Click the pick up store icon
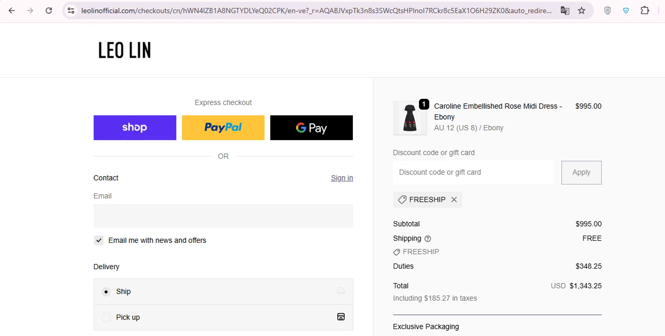665x336 pixels. (x=341, y=317)
